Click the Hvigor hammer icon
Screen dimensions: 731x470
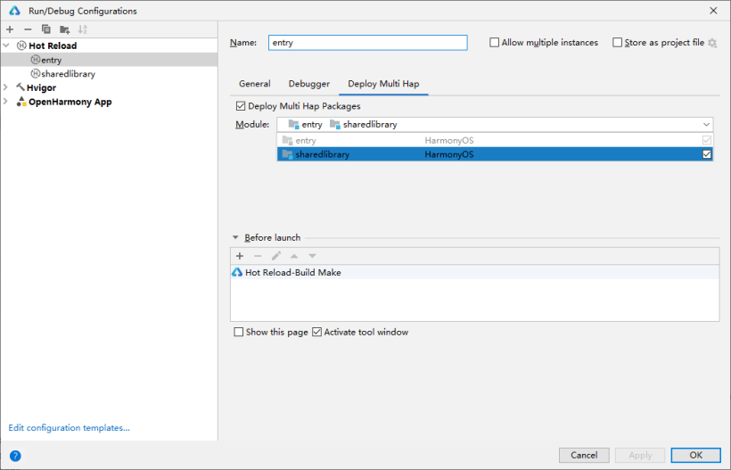click(x=21, y=87)
